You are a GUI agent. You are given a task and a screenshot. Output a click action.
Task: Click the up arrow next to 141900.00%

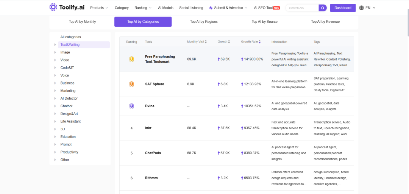pos(242,59)
